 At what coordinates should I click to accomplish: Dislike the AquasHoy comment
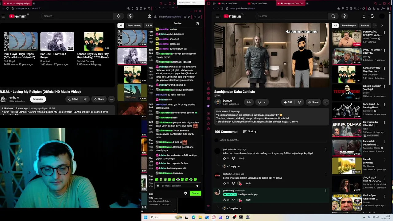(233, 200)
